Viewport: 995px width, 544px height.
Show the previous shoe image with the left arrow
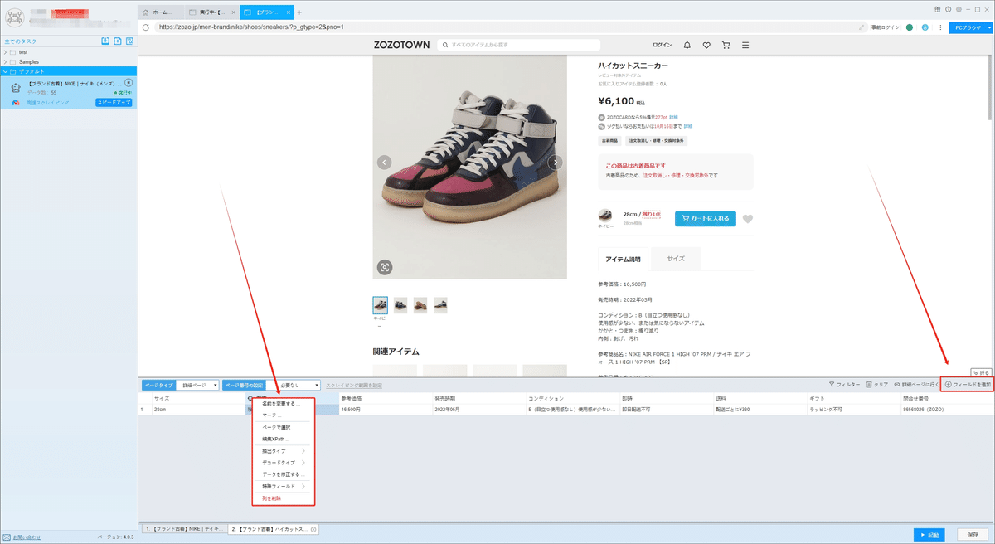tap(384, 163)
